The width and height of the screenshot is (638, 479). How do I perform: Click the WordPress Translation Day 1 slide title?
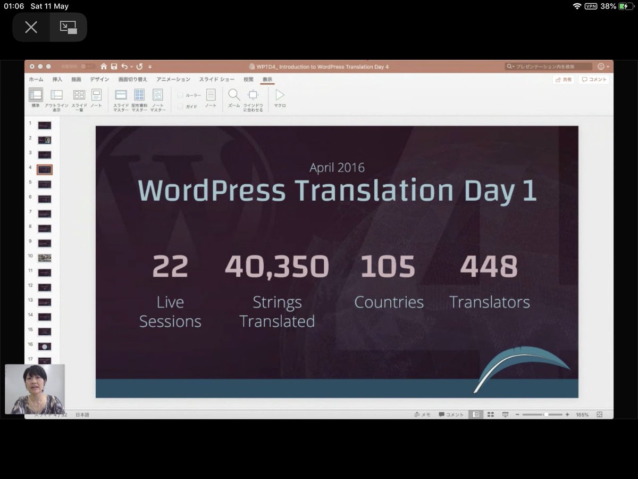click(x=337, y=190)
